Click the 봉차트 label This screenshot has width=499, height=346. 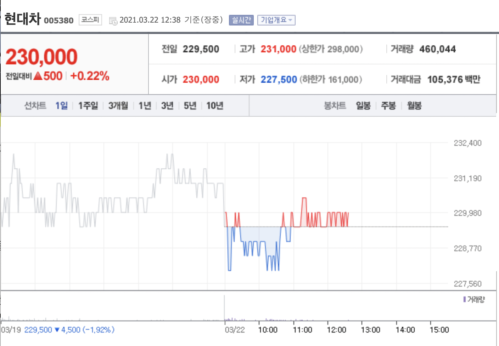pyautogui.click(x=335, y=105)
